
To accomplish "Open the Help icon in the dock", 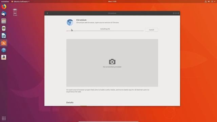I will [x=4, y=50].
